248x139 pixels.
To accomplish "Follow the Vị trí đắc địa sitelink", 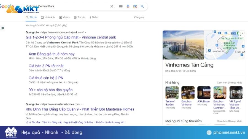I will point(33,122).
